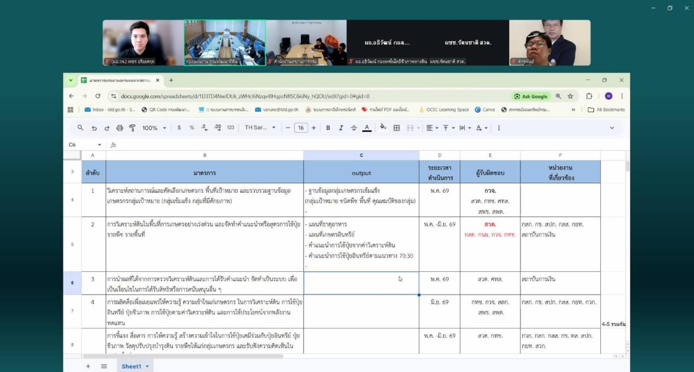Go back with the browser back arrow
Image resolution: width=694 pixels, height=372 pixels.
72,96
